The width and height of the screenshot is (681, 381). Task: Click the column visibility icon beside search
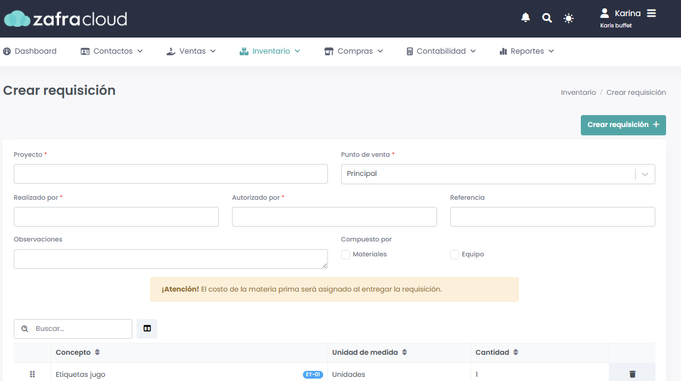pos(147,329)
